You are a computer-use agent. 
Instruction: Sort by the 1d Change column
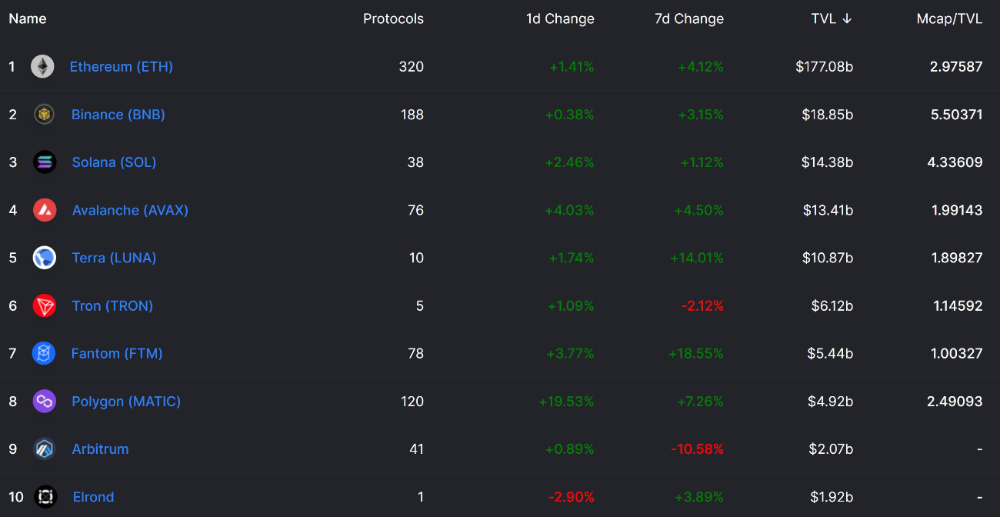tap(560, 19)
